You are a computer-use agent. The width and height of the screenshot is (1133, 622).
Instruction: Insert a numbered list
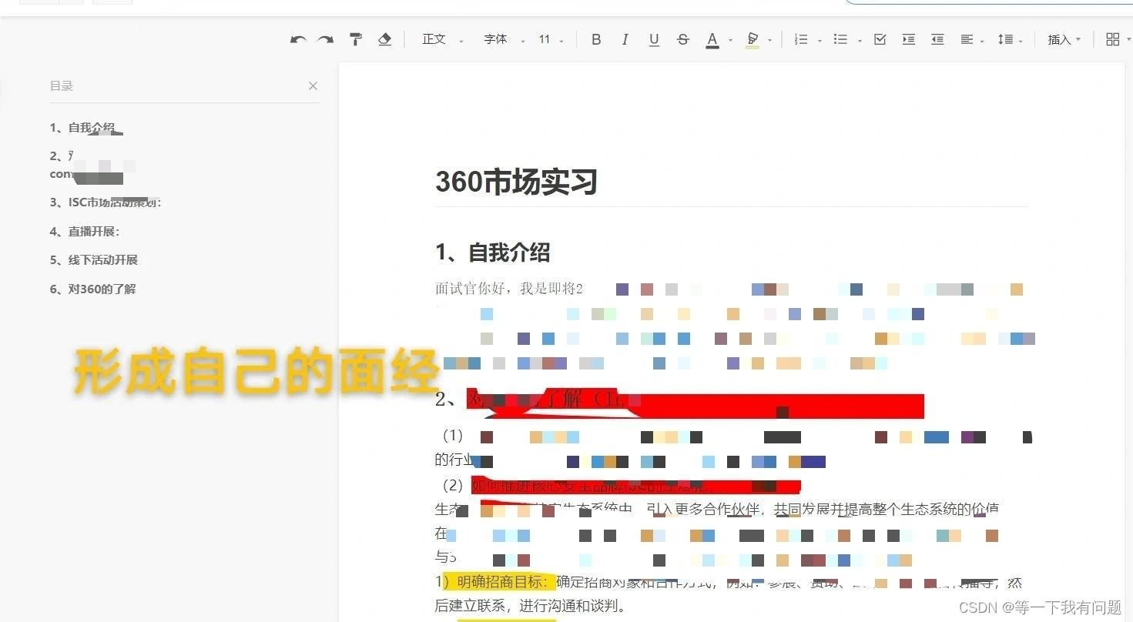801,39
